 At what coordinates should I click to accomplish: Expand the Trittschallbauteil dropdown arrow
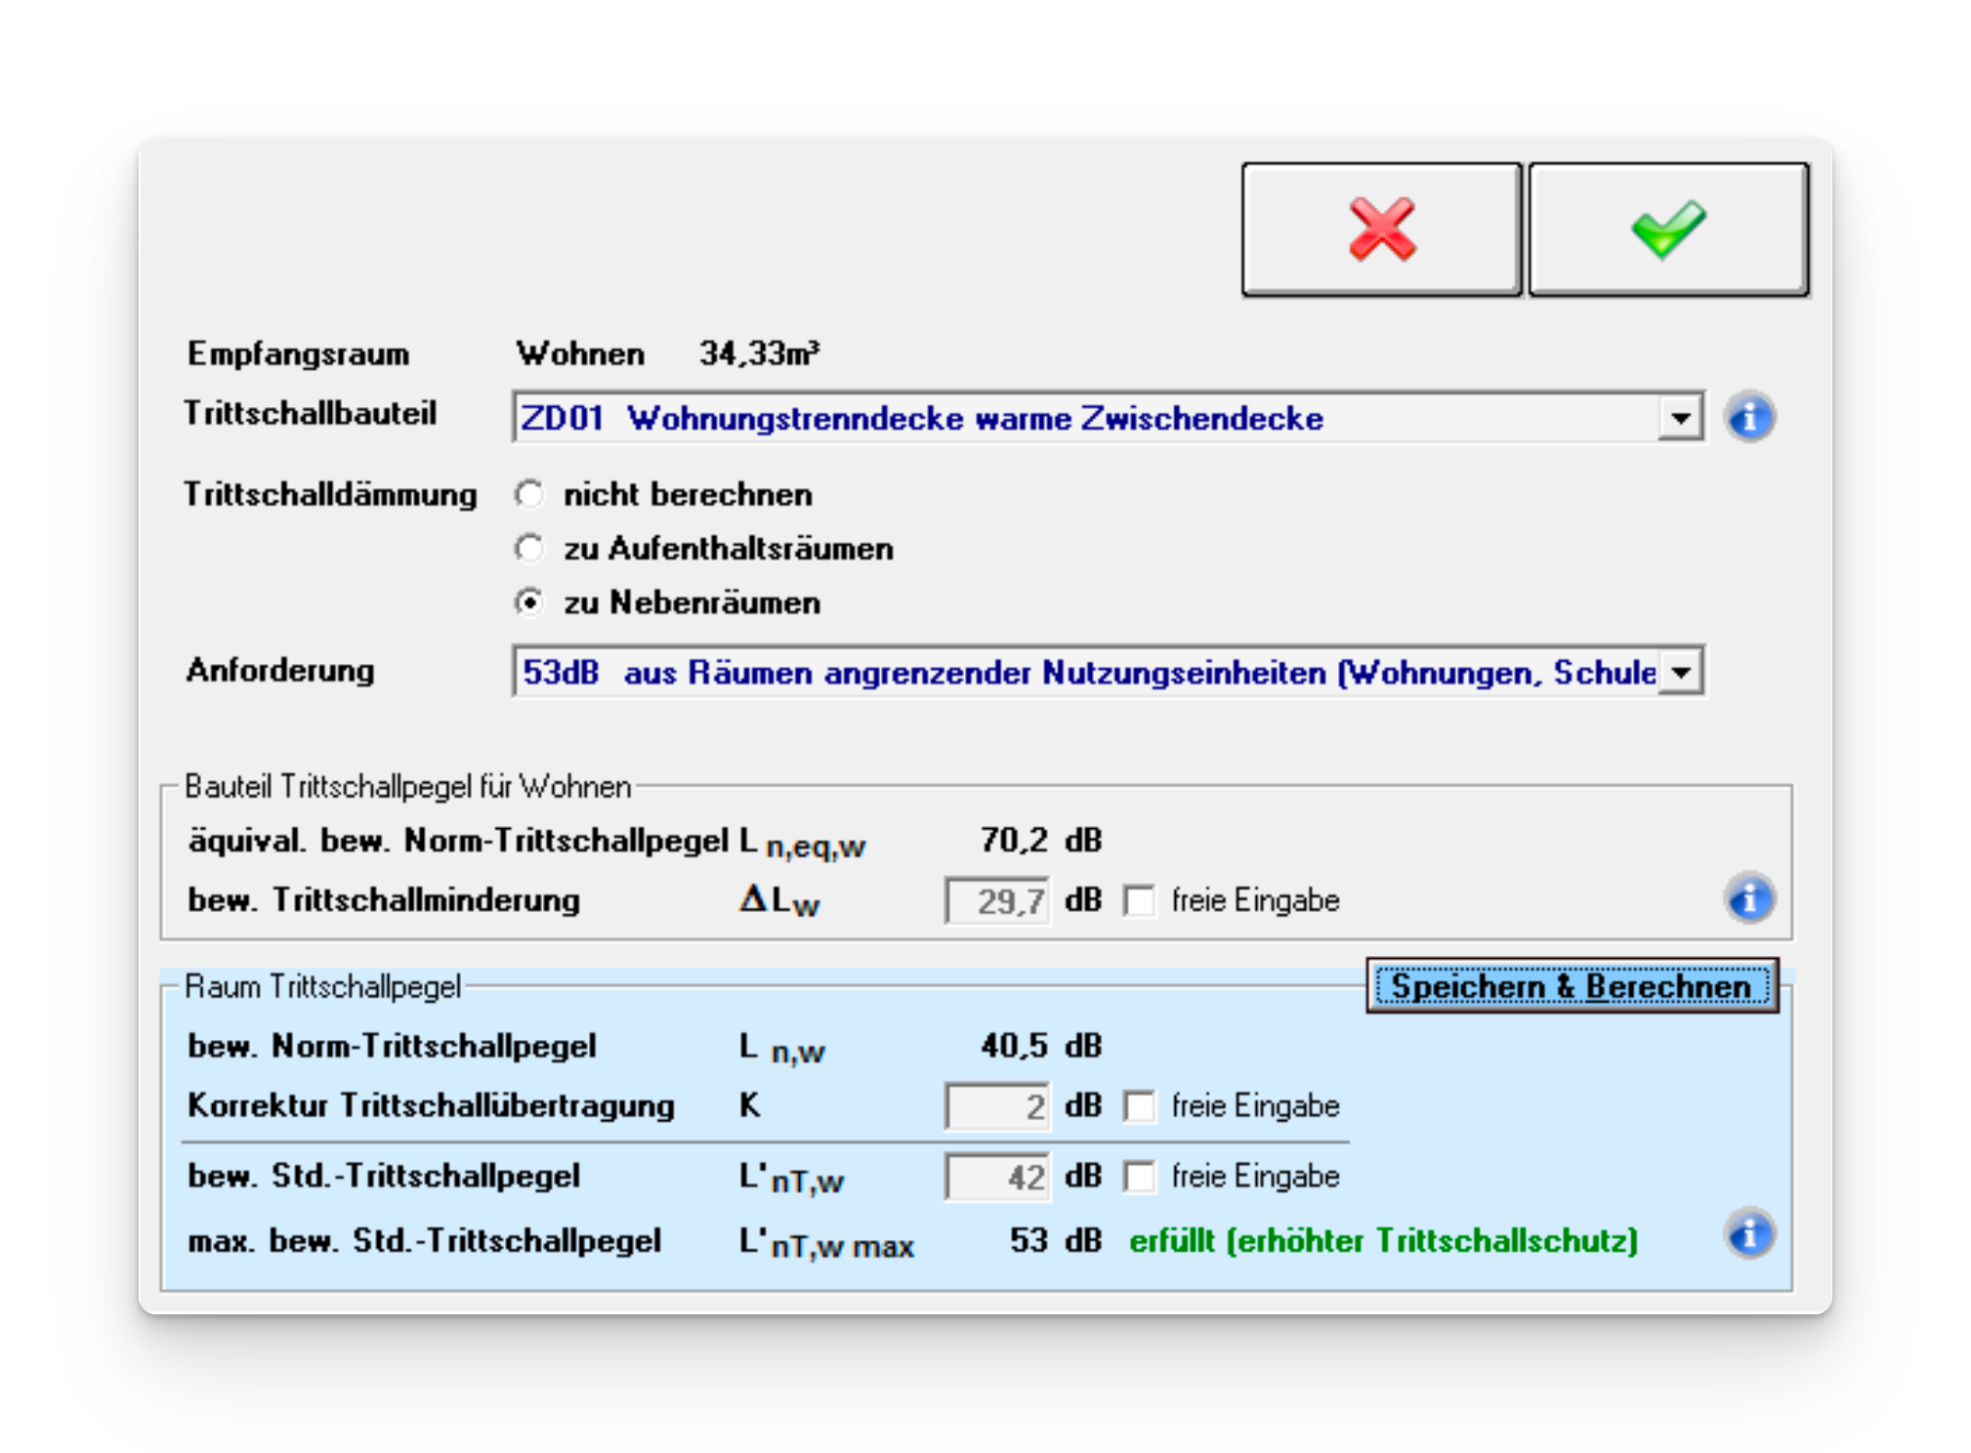(1680, 419)
